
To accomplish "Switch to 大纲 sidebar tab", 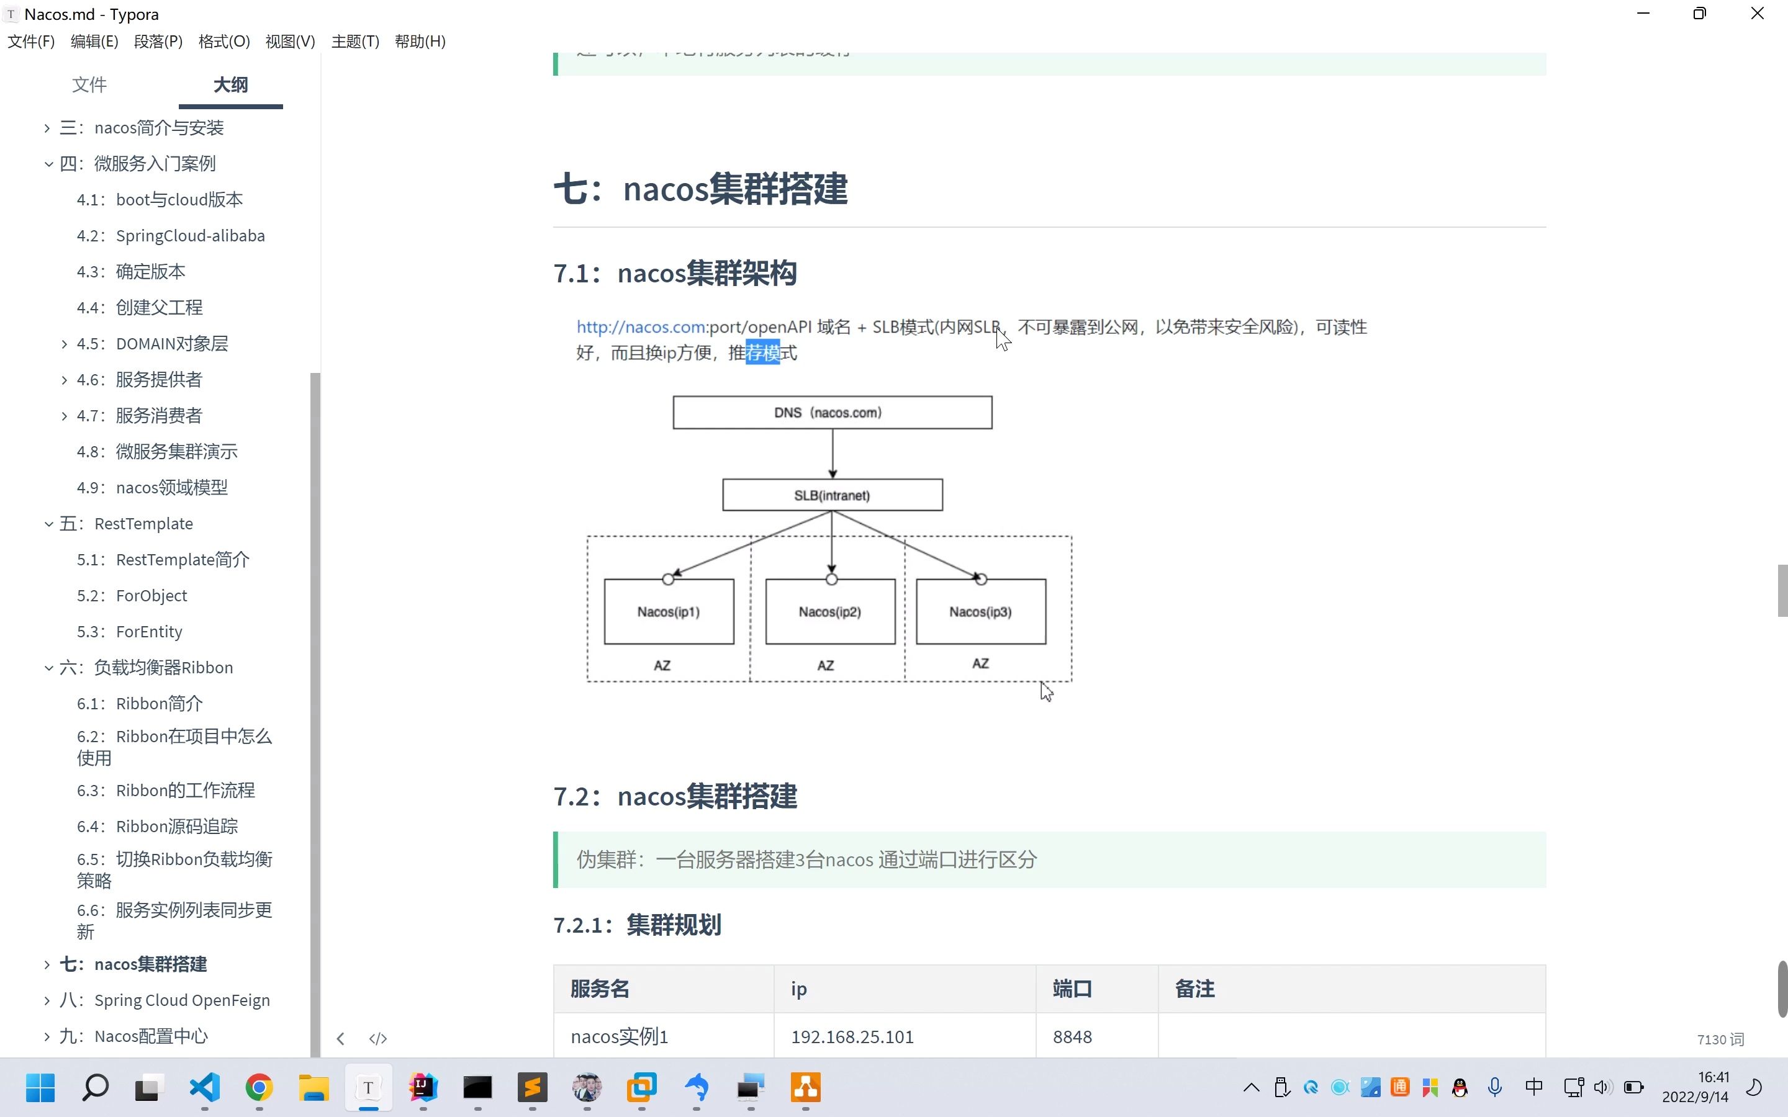I will click(x=230, y=84).
